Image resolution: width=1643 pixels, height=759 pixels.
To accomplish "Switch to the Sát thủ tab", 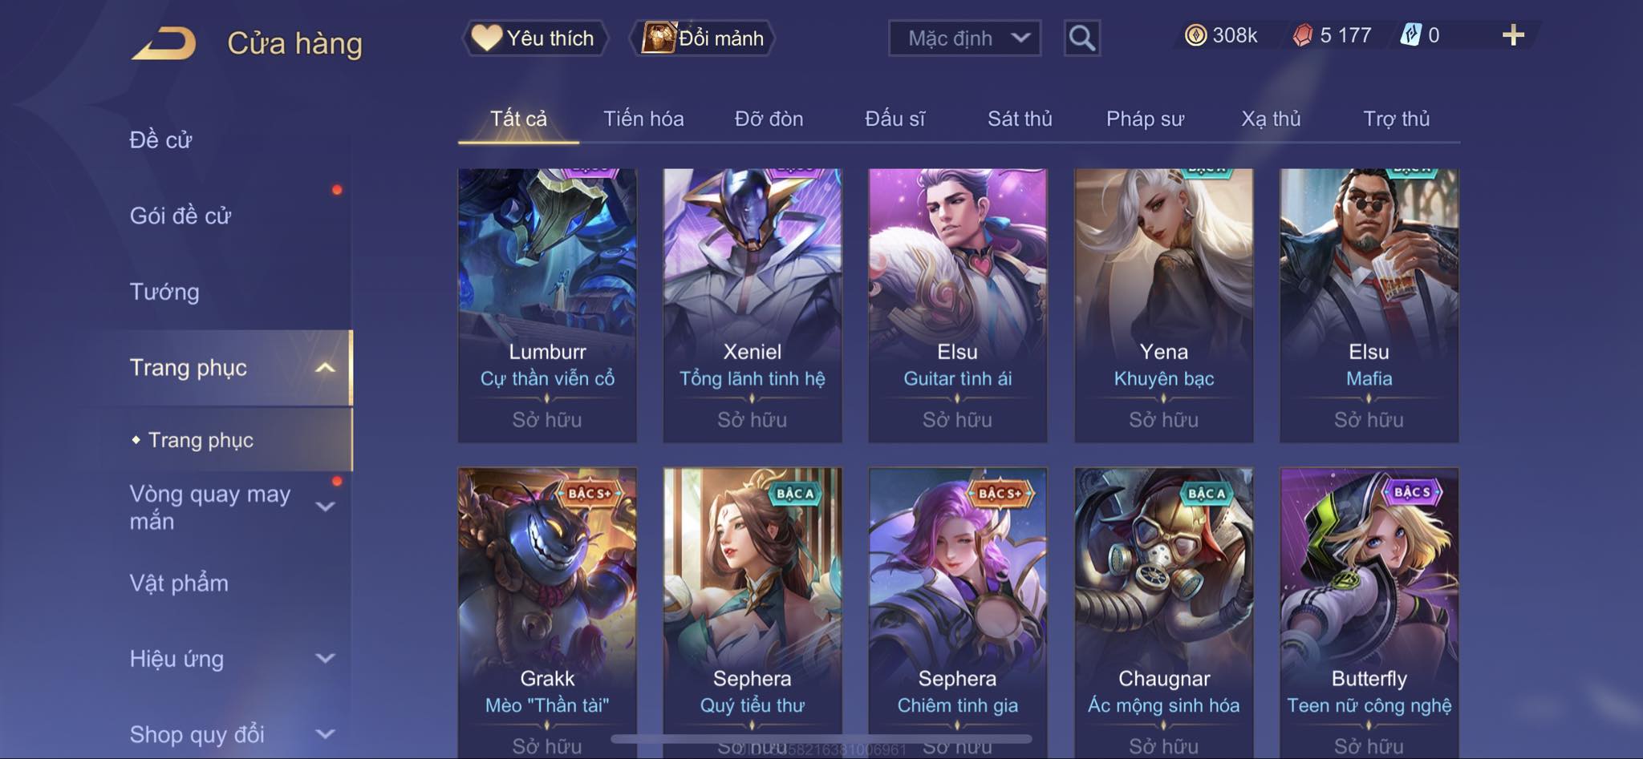I will pos(1020,119).
